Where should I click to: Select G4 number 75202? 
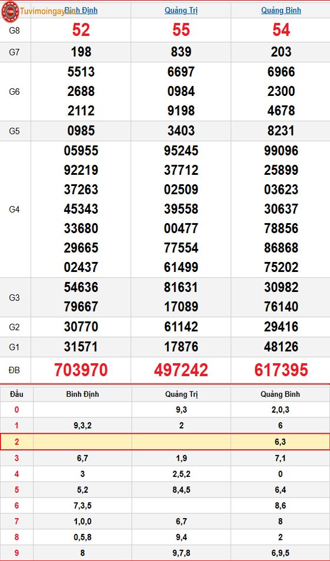(x=281, y=267)
